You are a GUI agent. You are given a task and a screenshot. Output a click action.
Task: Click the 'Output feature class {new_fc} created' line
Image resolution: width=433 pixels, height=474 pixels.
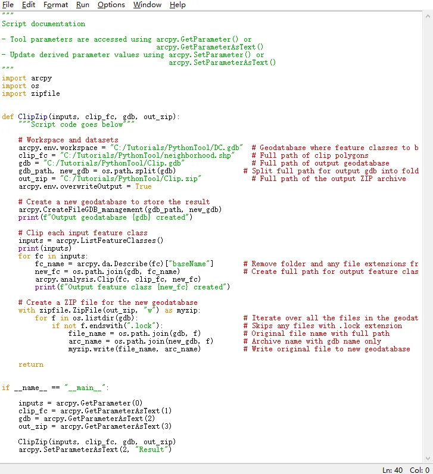click(x=132, y=287)
